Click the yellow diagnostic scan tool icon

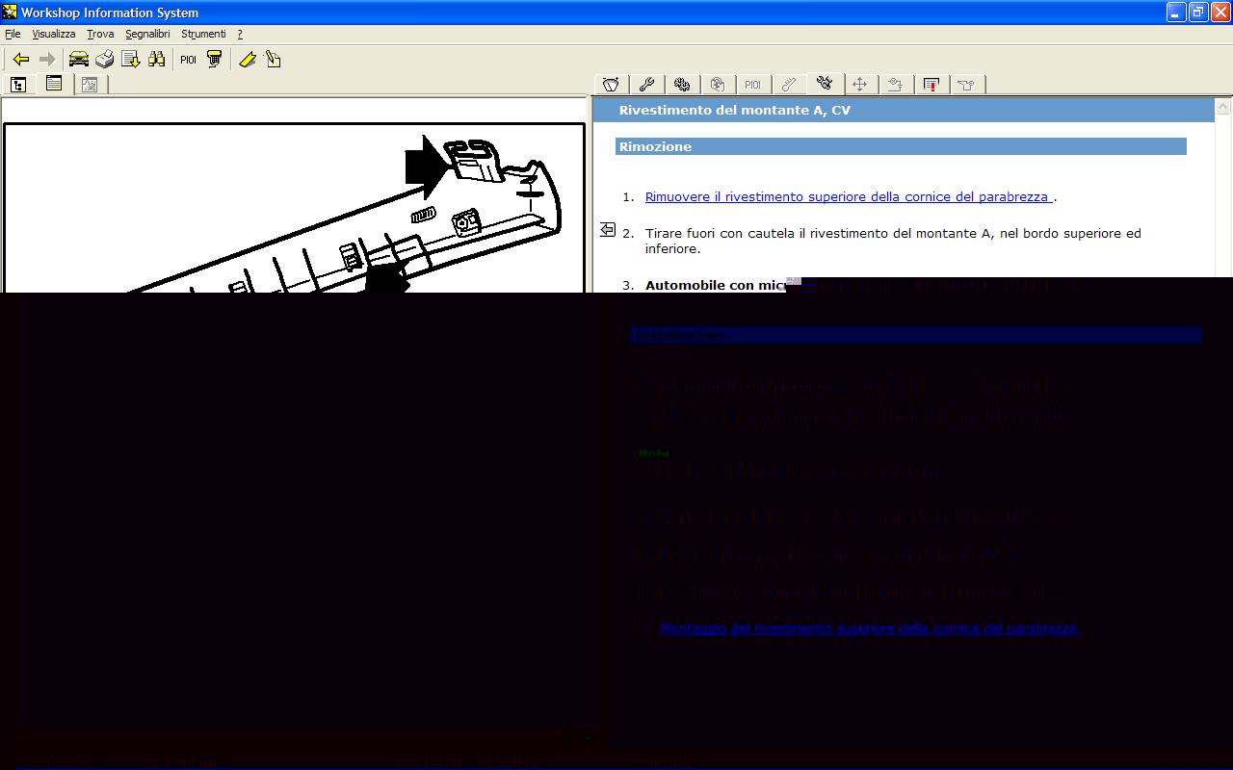click(x=215, y=60)
